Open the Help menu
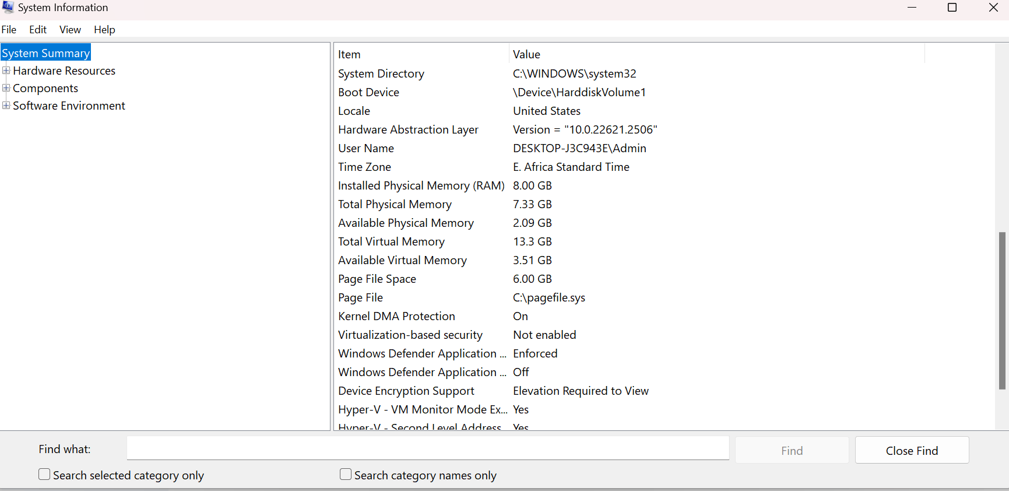Viewport: 1009px width, 491px height. click(x=104, y=30)
